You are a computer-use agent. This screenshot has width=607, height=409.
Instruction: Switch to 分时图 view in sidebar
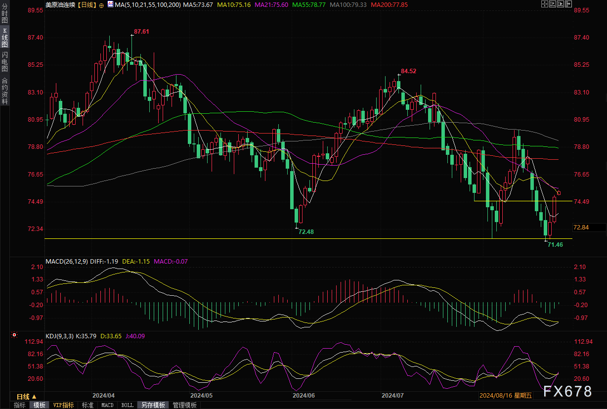pyautogui.click(x=4, y=17)
